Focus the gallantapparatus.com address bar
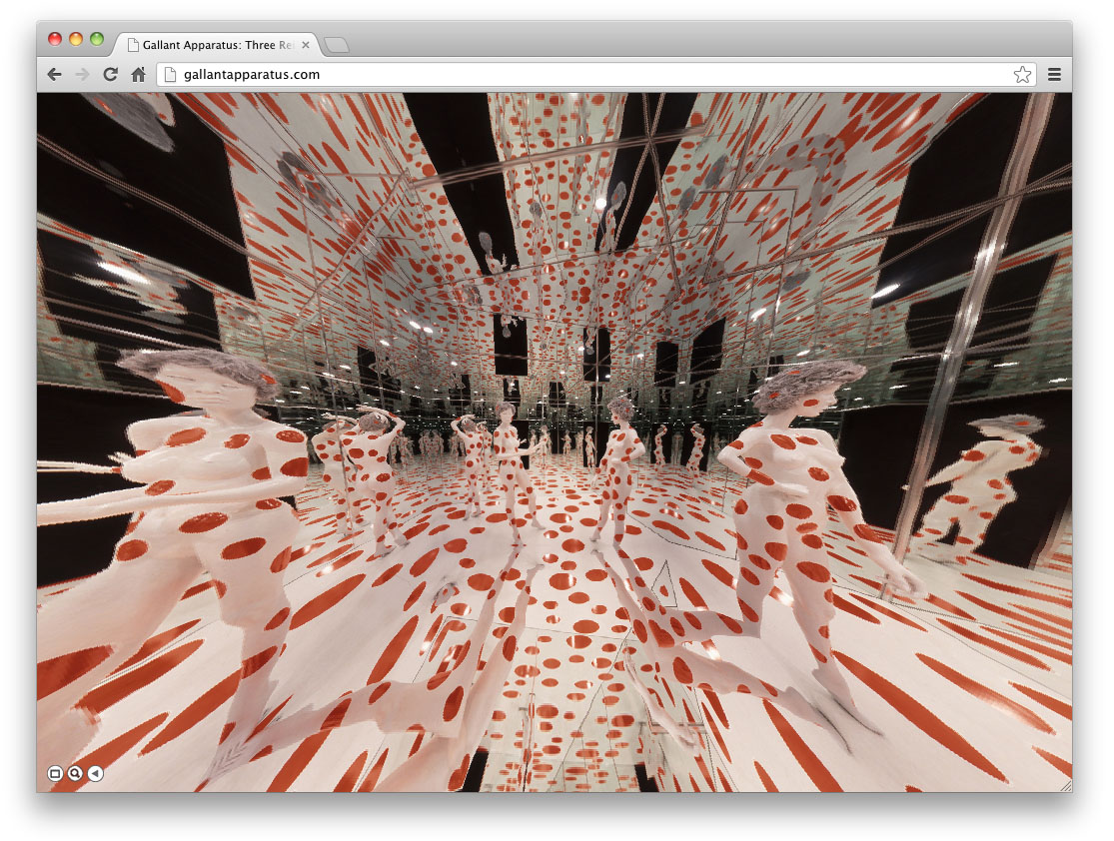 (x=596, y=75)
